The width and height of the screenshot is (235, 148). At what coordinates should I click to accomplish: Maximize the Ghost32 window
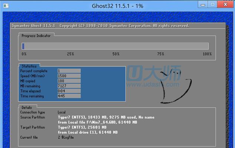click(x=212, y=4)
